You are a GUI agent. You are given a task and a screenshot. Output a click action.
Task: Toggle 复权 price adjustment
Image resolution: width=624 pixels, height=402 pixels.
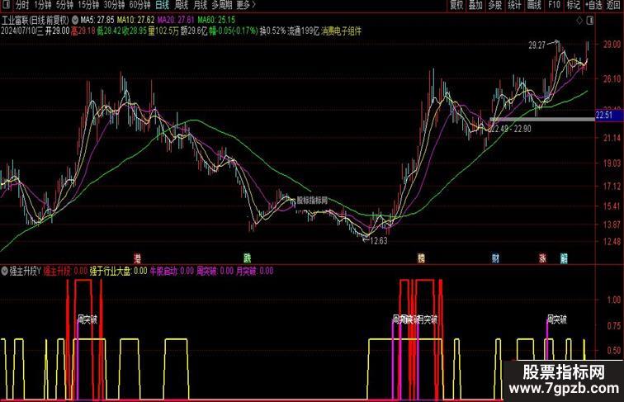click(456, 5)
